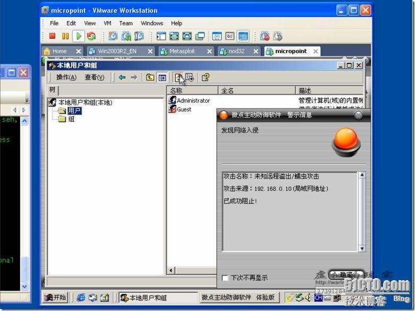
Task: Open Internet Explorer from quick launch
Action: pyautogui.click(x=81, y=298)
